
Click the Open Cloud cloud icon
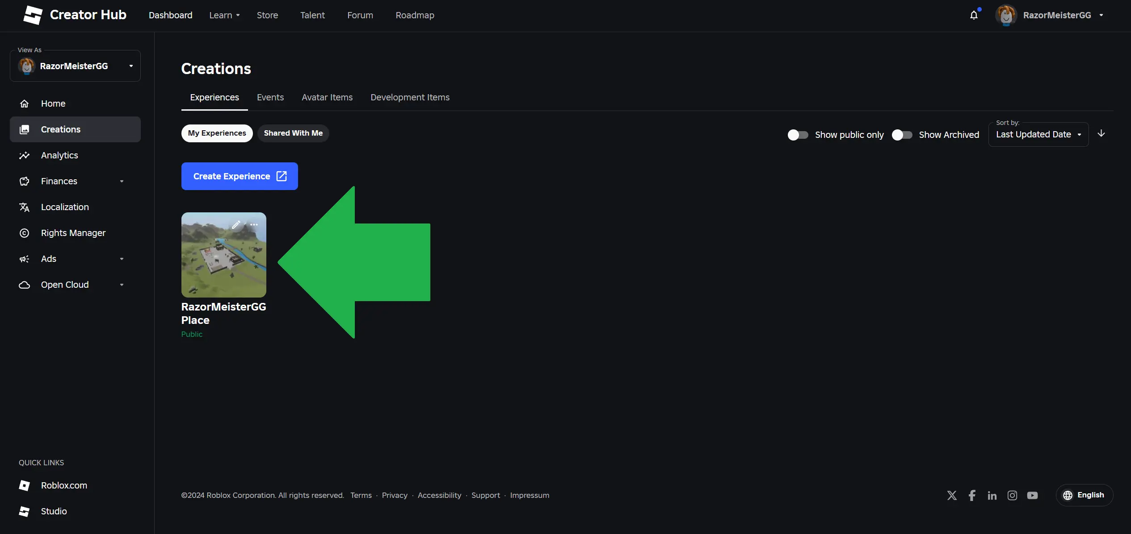coord(25,285)
